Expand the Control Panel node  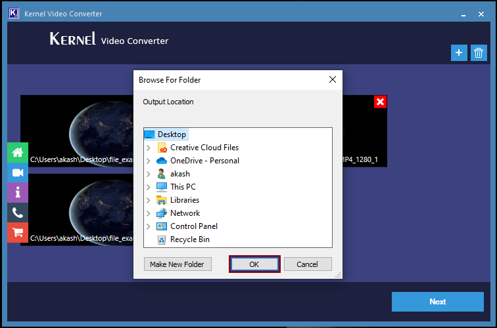(x=149, y=226)
